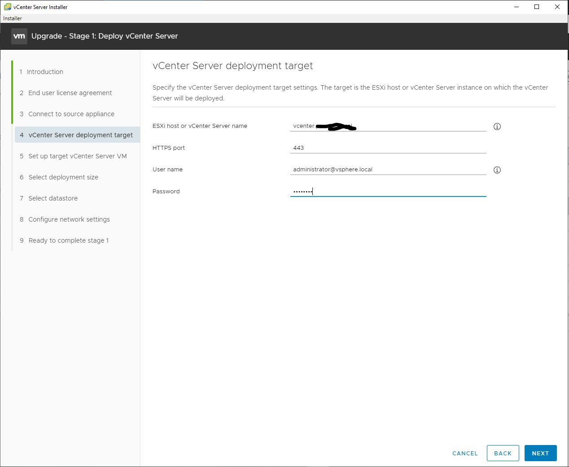Click the 'Upgrade - Stage 1: Deploy vCenter Server' title

click(105, 36)
